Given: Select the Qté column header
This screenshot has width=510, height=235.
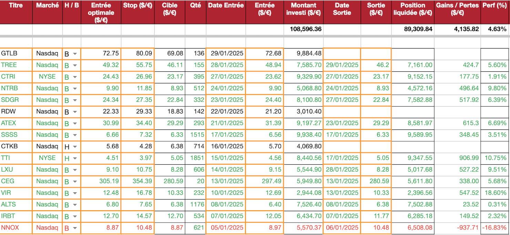Looking at the screenshot, I should 196,12.
